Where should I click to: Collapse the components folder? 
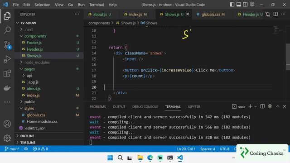[35, 36]
